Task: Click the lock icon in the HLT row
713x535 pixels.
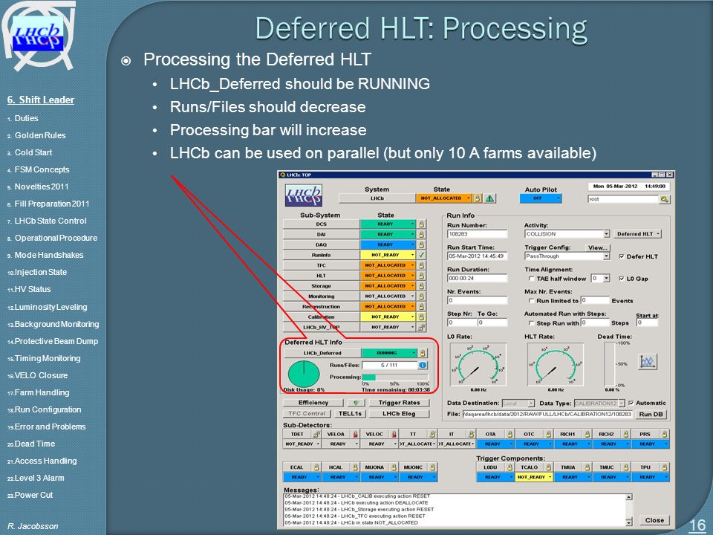Action: point(422,276)
